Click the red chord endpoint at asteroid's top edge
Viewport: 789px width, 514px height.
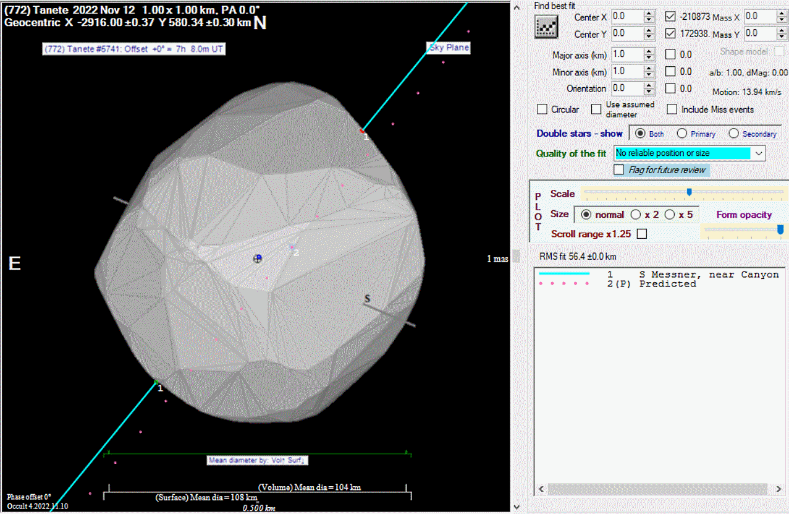coord(362,131)
